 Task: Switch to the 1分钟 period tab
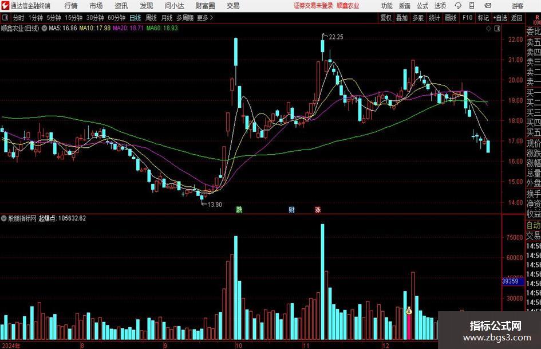tap(35, 18)
